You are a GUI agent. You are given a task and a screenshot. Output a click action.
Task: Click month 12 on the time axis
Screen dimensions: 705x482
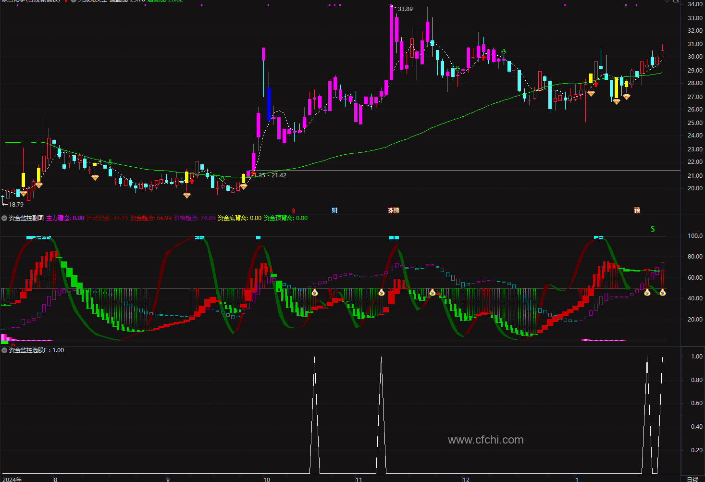click(466, 479)
